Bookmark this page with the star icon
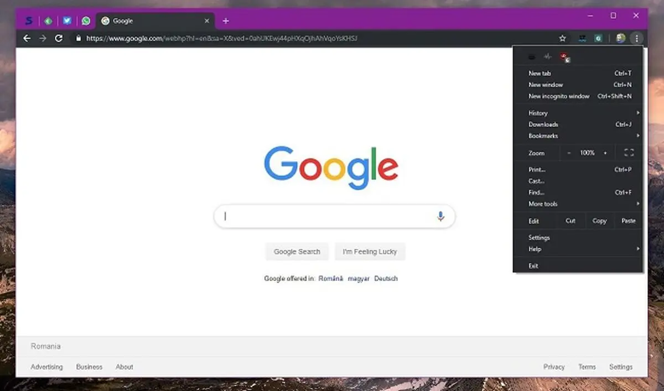 [563, 38]
